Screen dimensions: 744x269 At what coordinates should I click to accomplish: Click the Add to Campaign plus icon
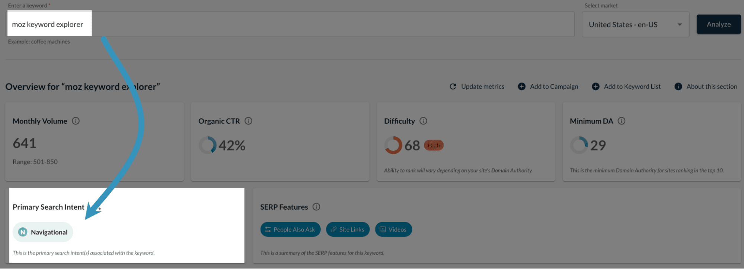[x=521, y=86]
